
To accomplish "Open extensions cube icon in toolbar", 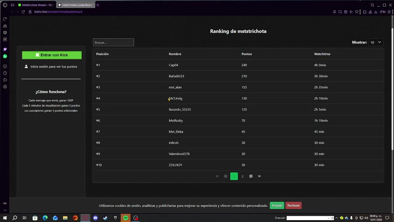I will pos(365,12).
